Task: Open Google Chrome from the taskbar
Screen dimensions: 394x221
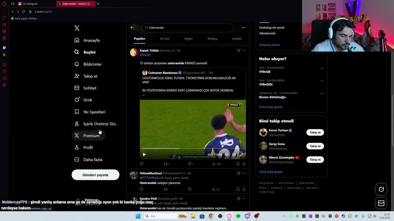Action: (x=211, y=216)
